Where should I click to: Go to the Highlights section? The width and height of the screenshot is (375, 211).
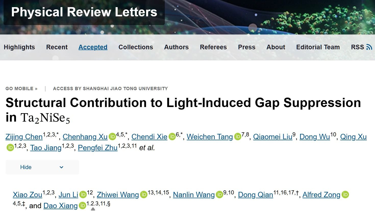click(19, 47)
